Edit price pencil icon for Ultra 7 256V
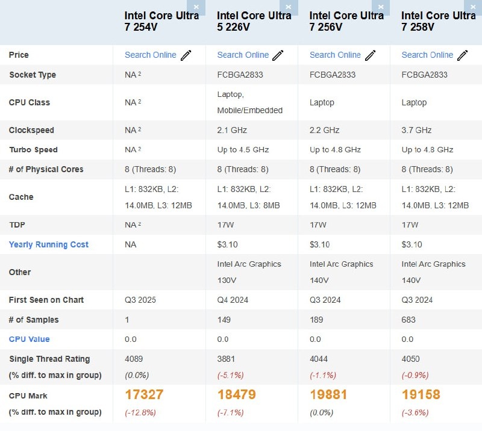The height and width of the screenshot is (431, 482). click(x=370, y=55)
